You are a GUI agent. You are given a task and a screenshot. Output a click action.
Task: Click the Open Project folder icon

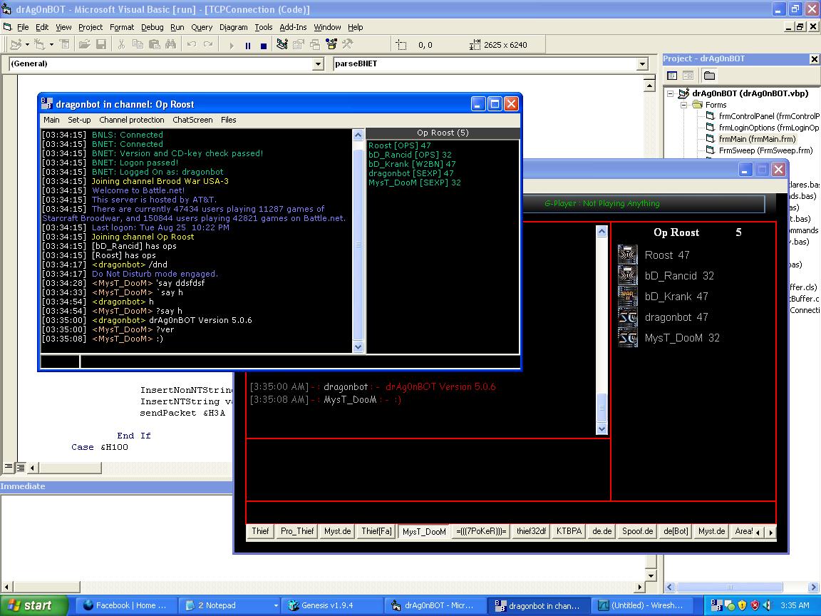click(x=84, y=45)
